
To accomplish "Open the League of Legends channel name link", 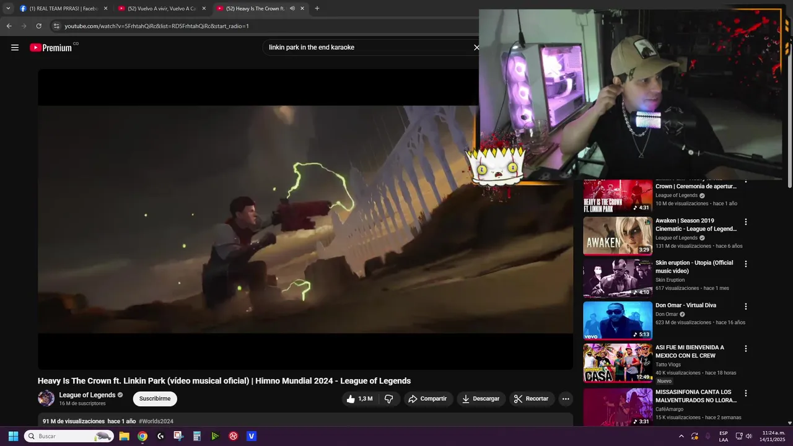I will 87,395.
